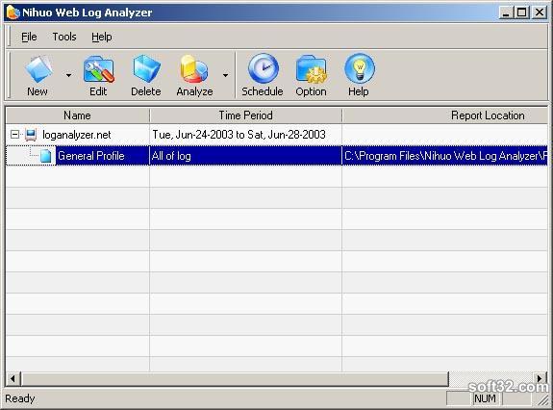Click the horizontal scrollbar right arrow
The height and width of the screenshot is (410, 553).
(540, 379)
